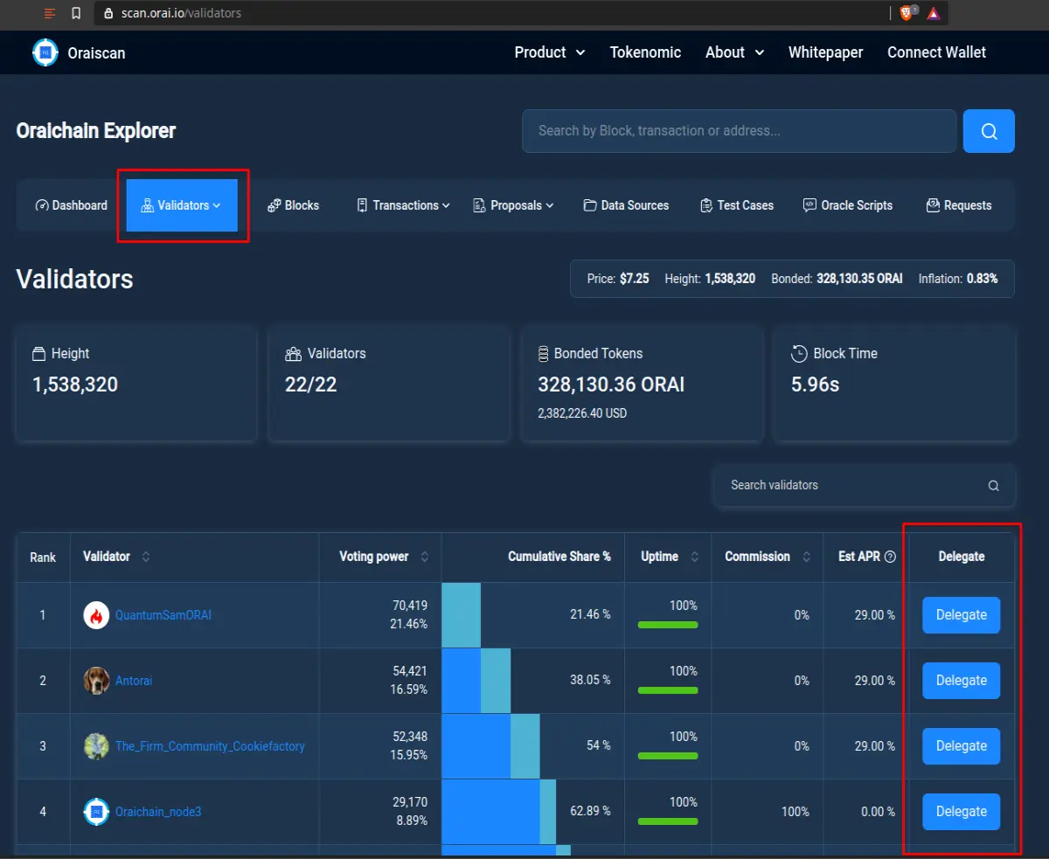
Task: Sort by Commission column arrows
Action: 807,557
